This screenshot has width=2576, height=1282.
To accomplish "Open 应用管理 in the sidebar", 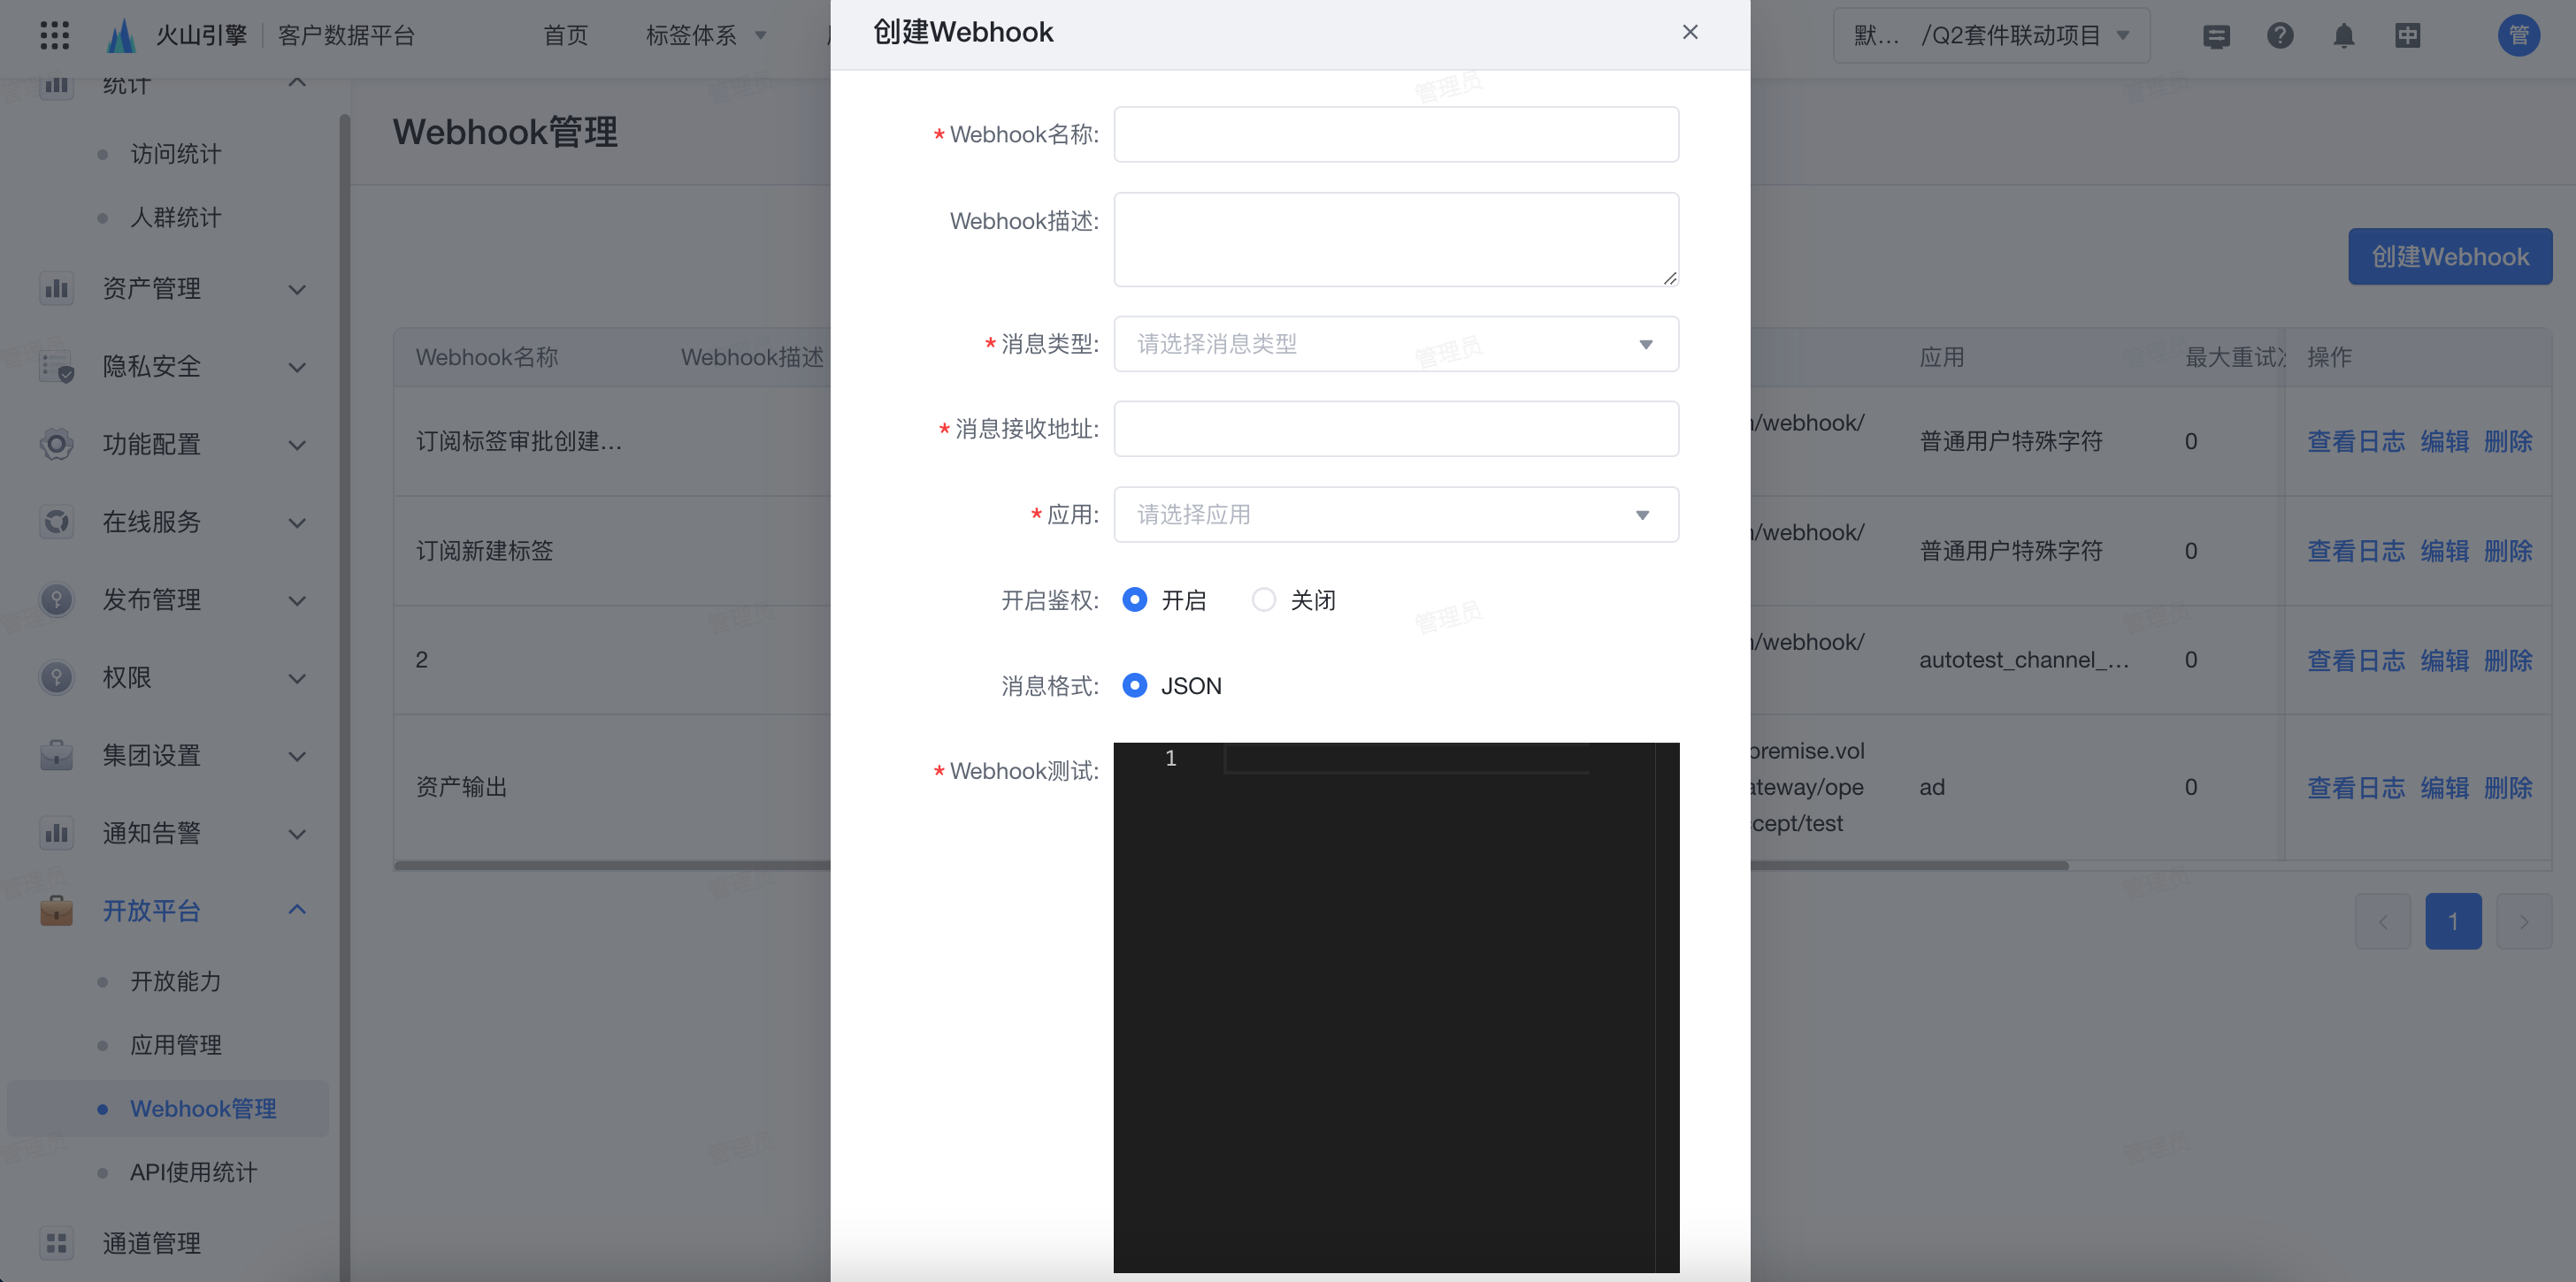I will [176, 1044].
